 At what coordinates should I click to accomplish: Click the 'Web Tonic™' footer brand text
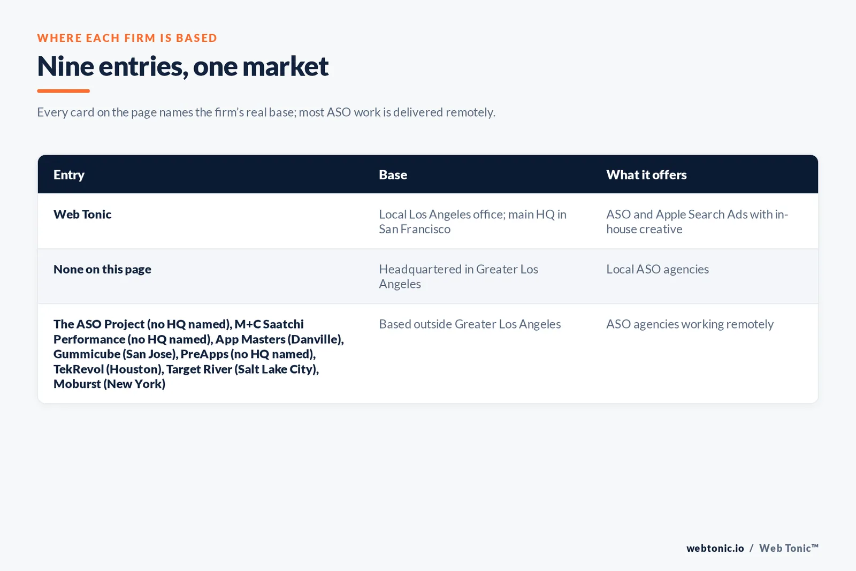click(x=789, y=548)
